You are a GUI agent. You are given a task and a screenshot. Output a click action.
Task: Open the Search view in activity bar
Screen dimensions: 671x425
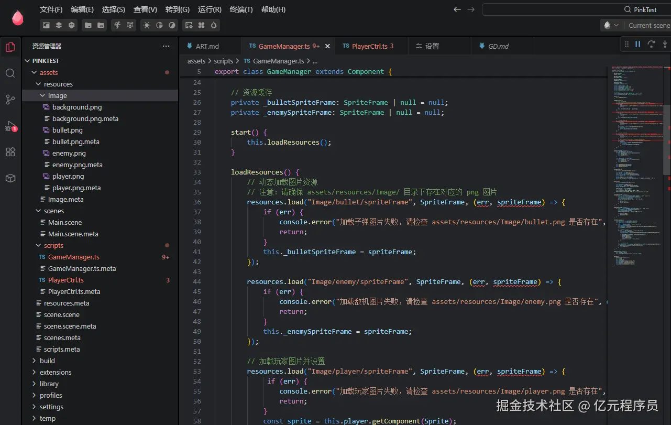tap(10, 73)
